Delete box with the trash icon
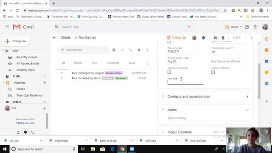The width and height of the screenshot is (272, 153). (x=223, y=37)
